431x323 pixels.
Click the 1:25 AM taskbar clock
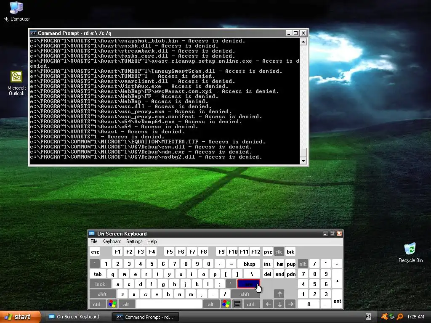(415, 317)
